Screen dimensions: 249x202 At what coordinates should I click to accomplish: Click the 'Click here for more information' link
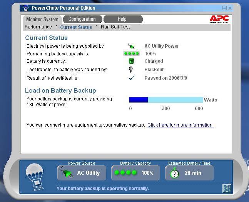pos(180,125)
